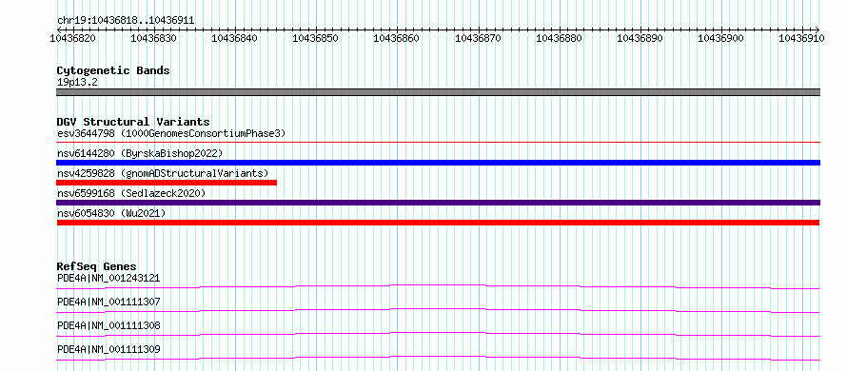Click the chr19:10436818..10436911 region label
The height and width of the screenshot is (371, 847).
pos(126,21)
